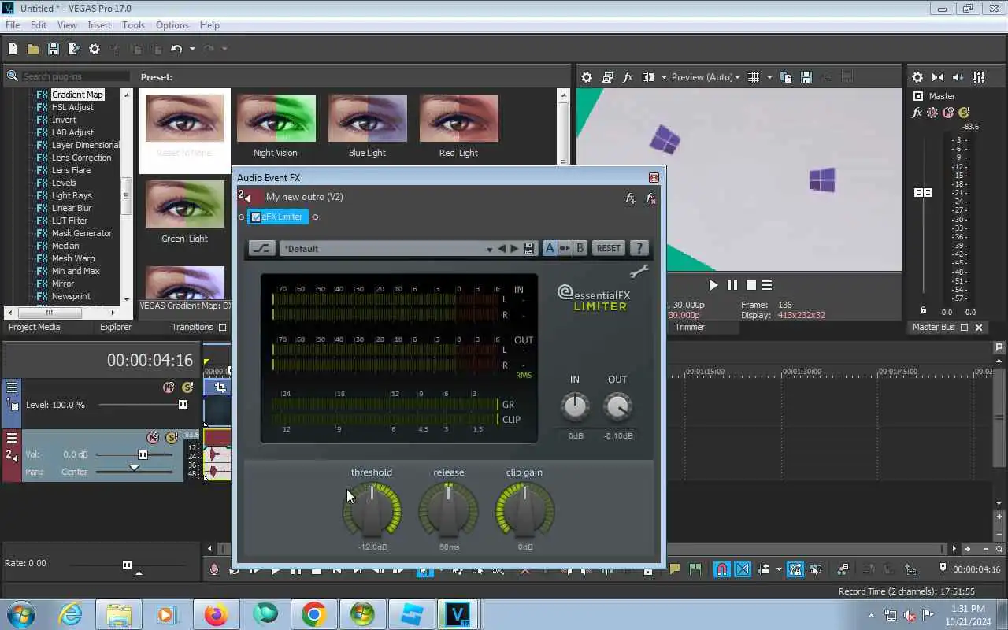This screenshot has height=630, width=1008.
Task: Open a project using the folder icon
Action: [x=33, y=49]
